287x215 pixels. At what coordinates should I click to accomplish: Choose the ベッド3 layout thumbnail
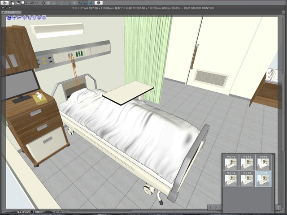(x=263, y=163)
